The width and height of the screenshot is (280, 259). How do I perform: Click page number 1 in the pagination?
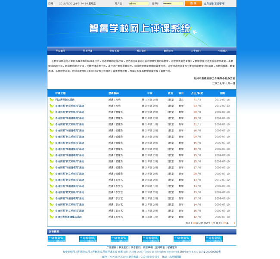click(x=234, y=223)
